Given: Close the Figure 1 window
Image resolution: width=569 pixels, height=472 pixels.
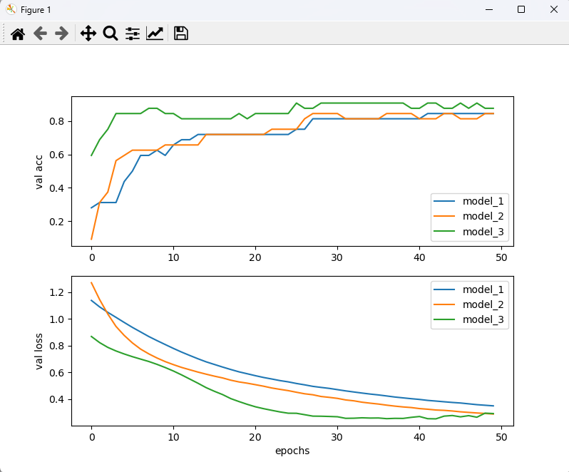Looking at the screenshot, I should tap(554, 9).
